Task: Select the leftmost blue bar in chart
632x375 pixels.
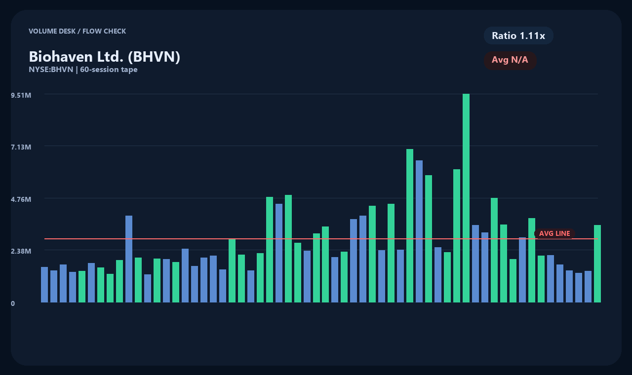Action: (44, 285)
